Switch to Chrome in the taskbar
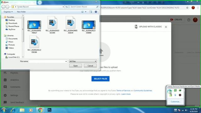Viewport: 201px width, 113px height. pos(40,110)
